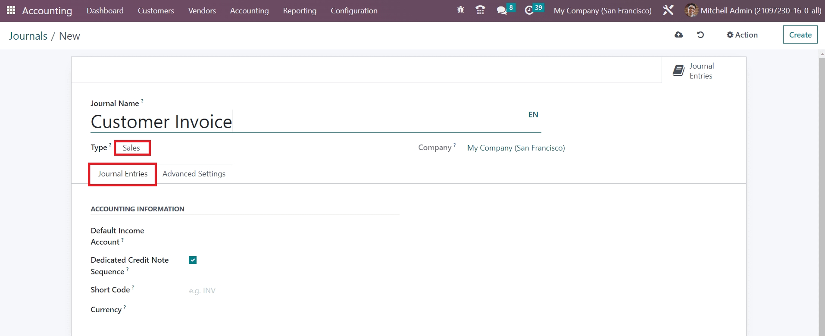Screen dimensions: 825x336
Task: Open the Configuration menu
Action: (354, 11)
